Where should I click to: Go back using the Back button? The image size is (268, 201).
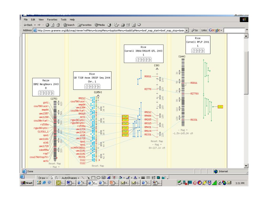(28, 25)
